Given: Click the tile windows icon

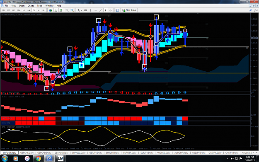Looking at the screenshot, I should pos(51,10).
